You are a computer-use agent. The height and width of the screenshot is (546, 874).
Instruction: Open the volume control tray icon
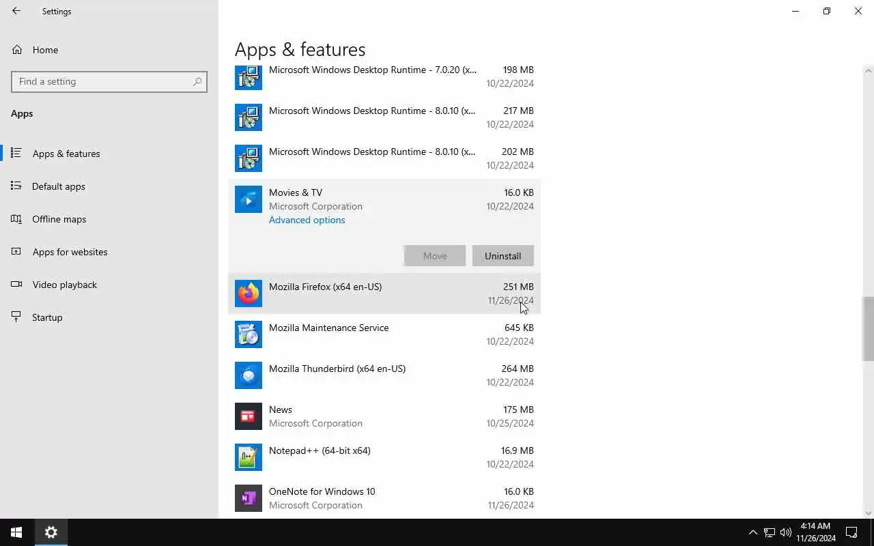point(786,532)
